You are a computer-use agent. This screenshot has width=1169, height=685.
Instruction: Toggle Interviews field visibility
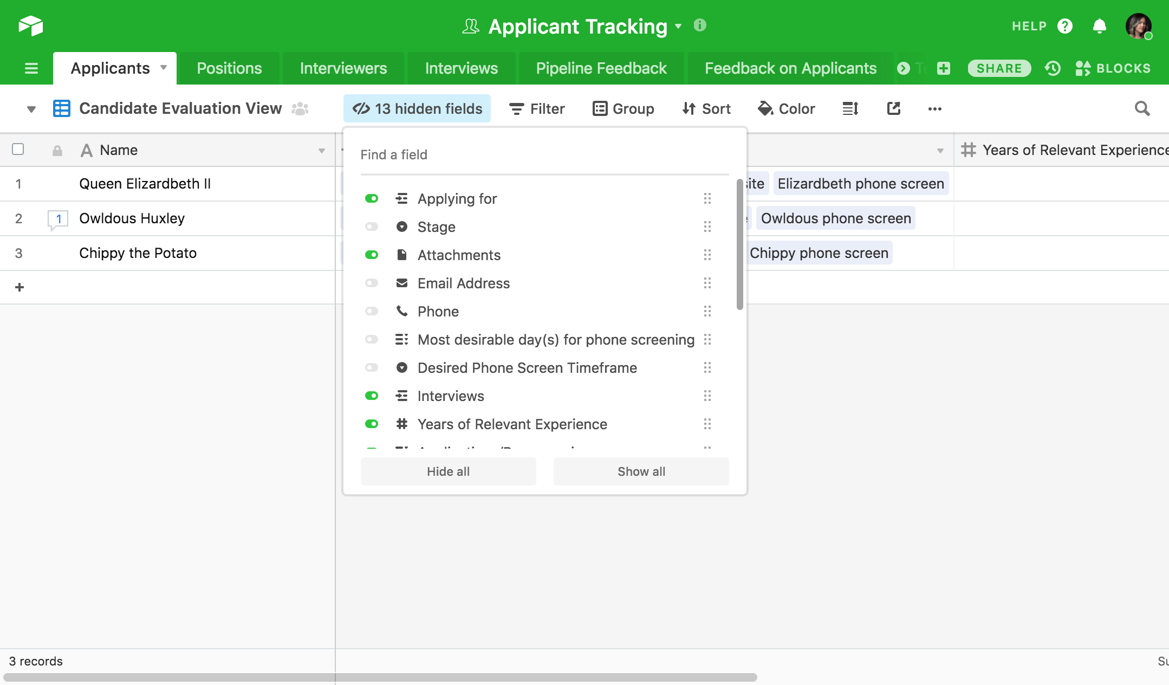point(372,396)
